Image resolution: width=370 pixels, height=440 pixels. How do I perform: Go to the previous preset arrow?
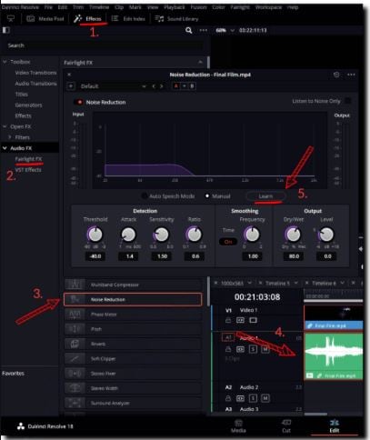[x=154, y=86]
